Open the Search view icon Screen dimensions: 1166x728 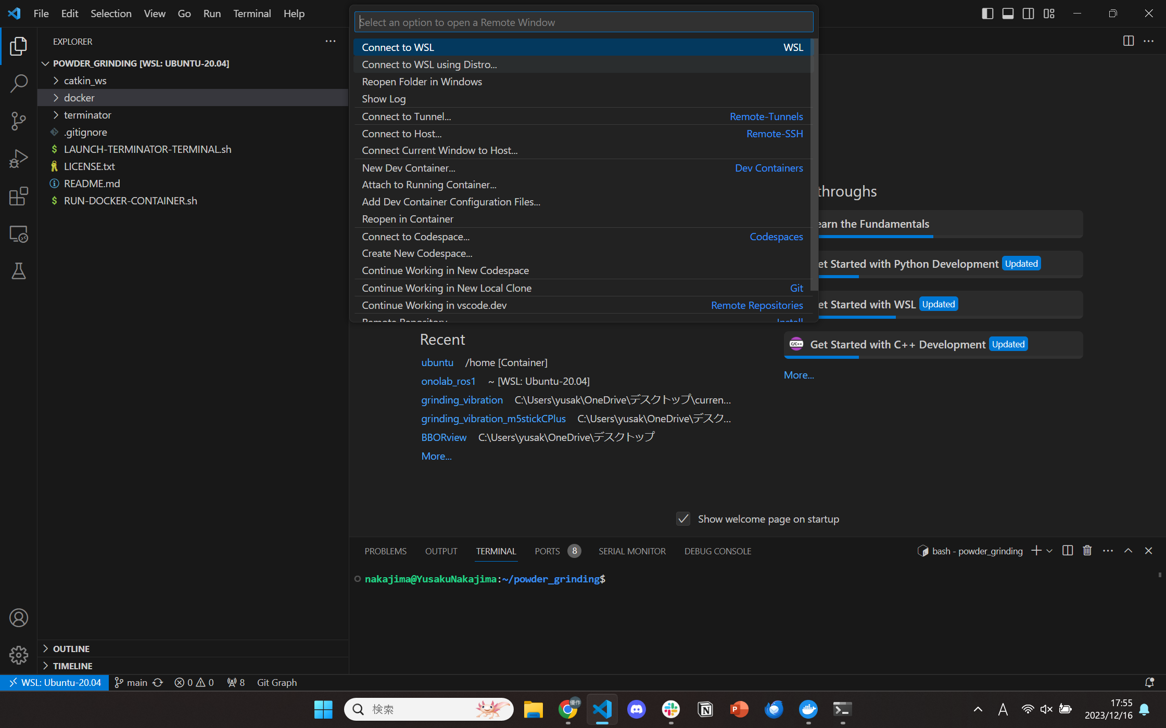click(x=19, y=83)
